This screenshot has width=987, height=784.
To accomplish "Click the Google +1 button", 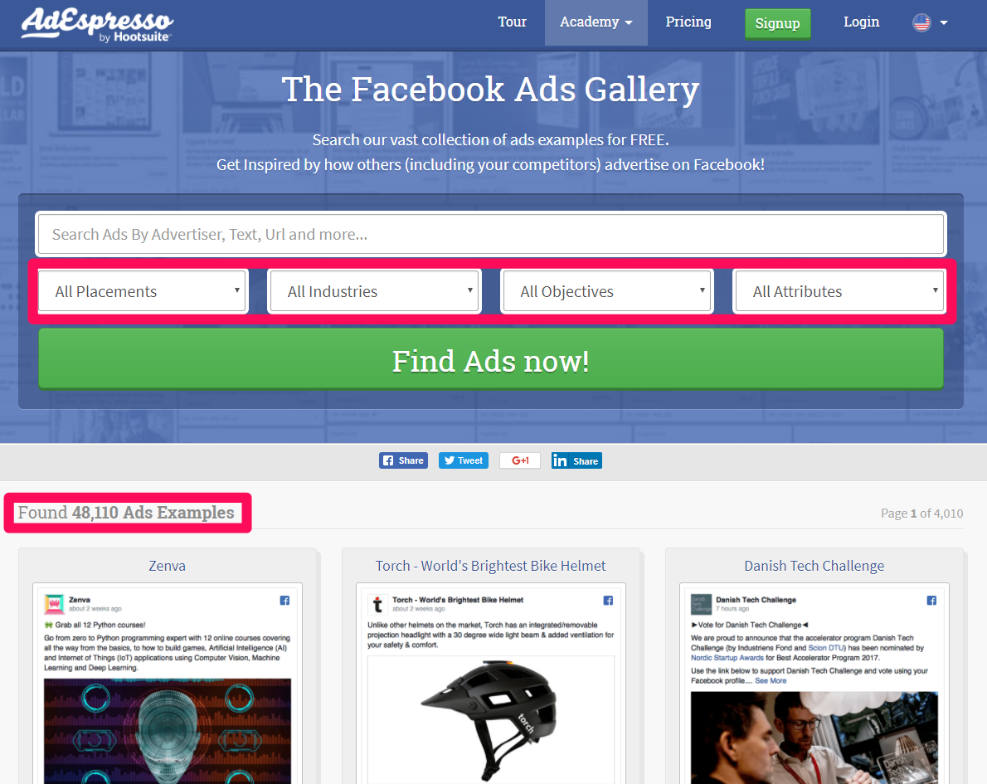I will point(520,460).
